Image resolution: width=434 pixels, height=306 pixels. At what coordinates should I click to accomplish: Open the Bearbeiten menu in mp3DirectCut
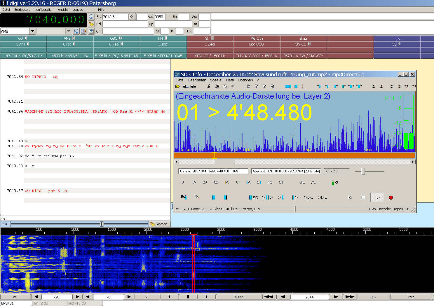(197, 80)
